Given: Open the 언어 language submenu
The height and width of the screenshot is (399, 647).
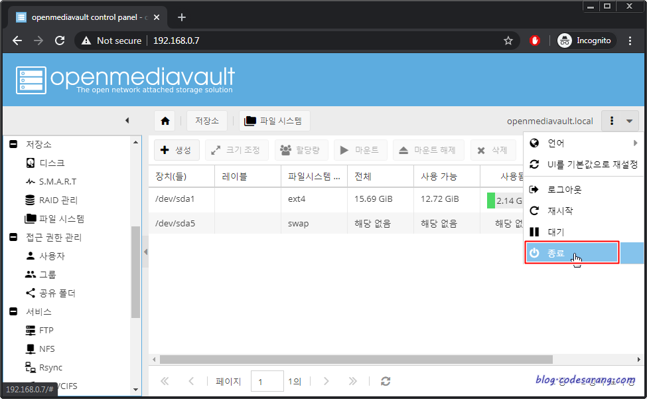Looking at the screenshot, I should pyautogui.click(x=583, y=143).
